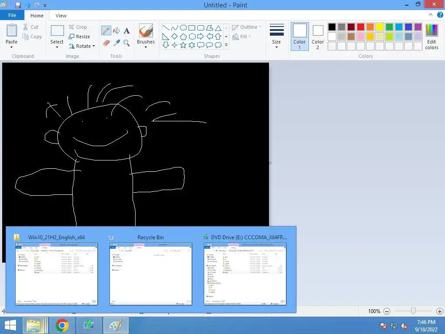Choose the Rounded rectangle shape
The image size is (445, 334).
[201, 27]
